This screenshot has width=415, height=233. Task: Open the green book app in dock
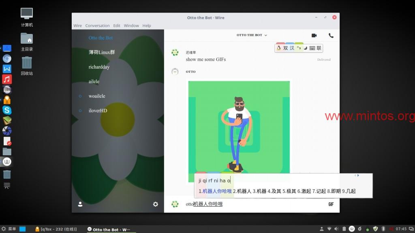click(x=7, y=121)
